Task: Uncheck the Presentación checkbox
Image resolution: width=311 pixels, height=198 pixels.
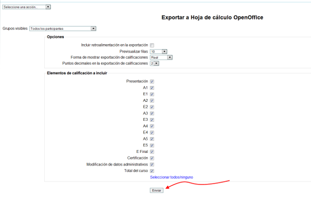Action: 152,82
